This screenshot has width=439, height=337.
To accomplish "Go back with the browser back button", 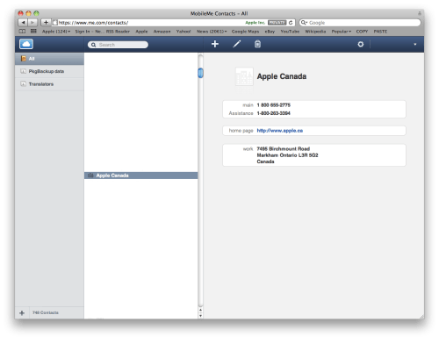I will pyautogui.click(x=23, y=23).
